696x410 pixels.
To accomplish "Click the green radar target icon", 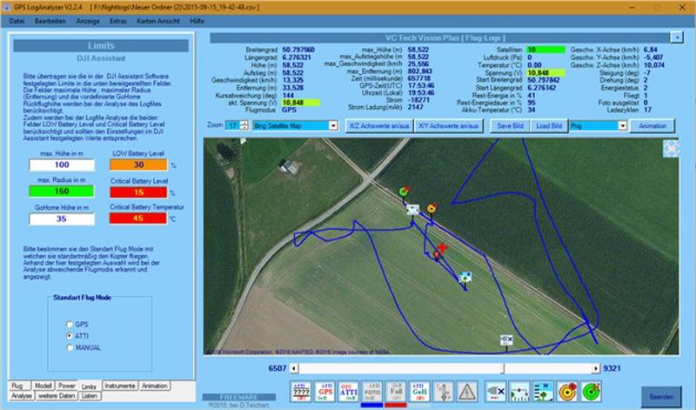I will pos(591,392).
